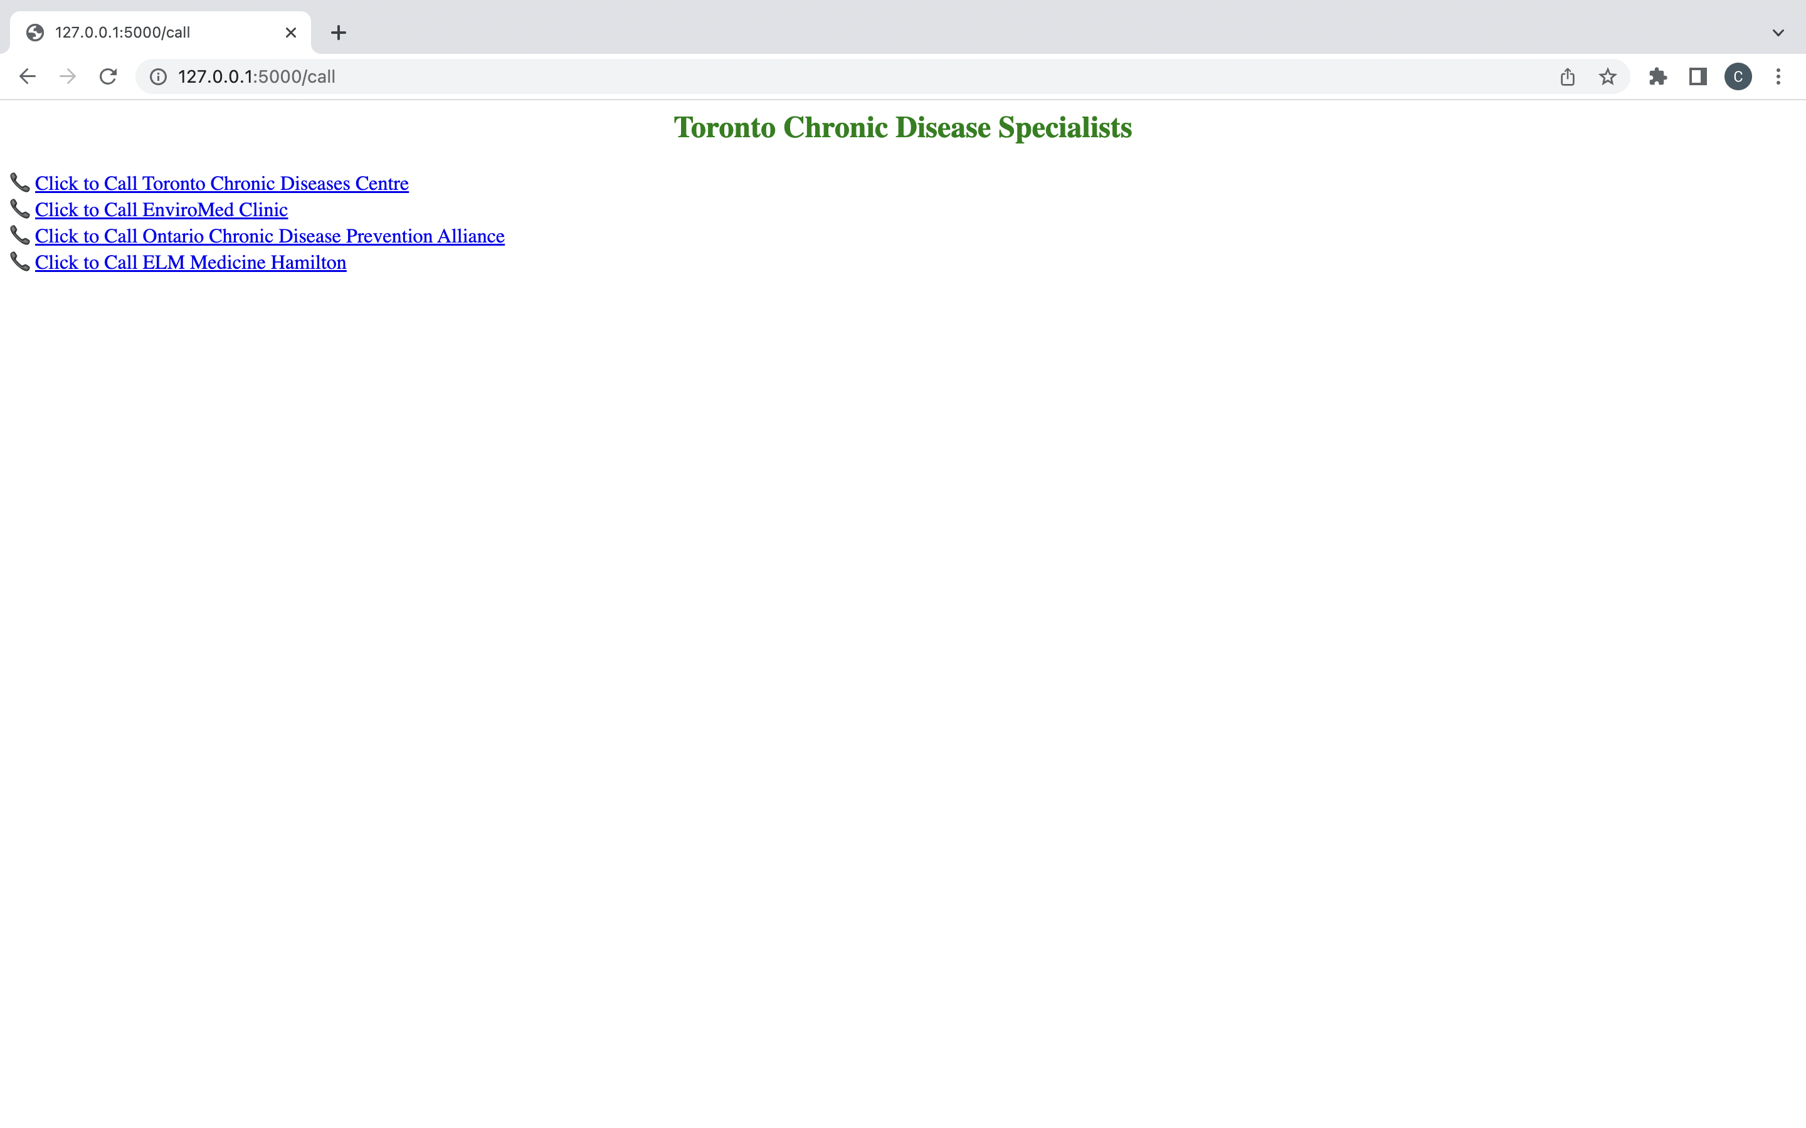Reload the current page
The image size is (1806, 1128).
pyautogui.click(x=108, y=77)
